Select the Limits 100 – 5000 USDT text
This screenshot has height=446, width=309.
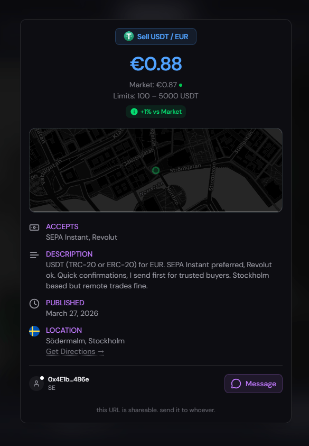point(155,96)
